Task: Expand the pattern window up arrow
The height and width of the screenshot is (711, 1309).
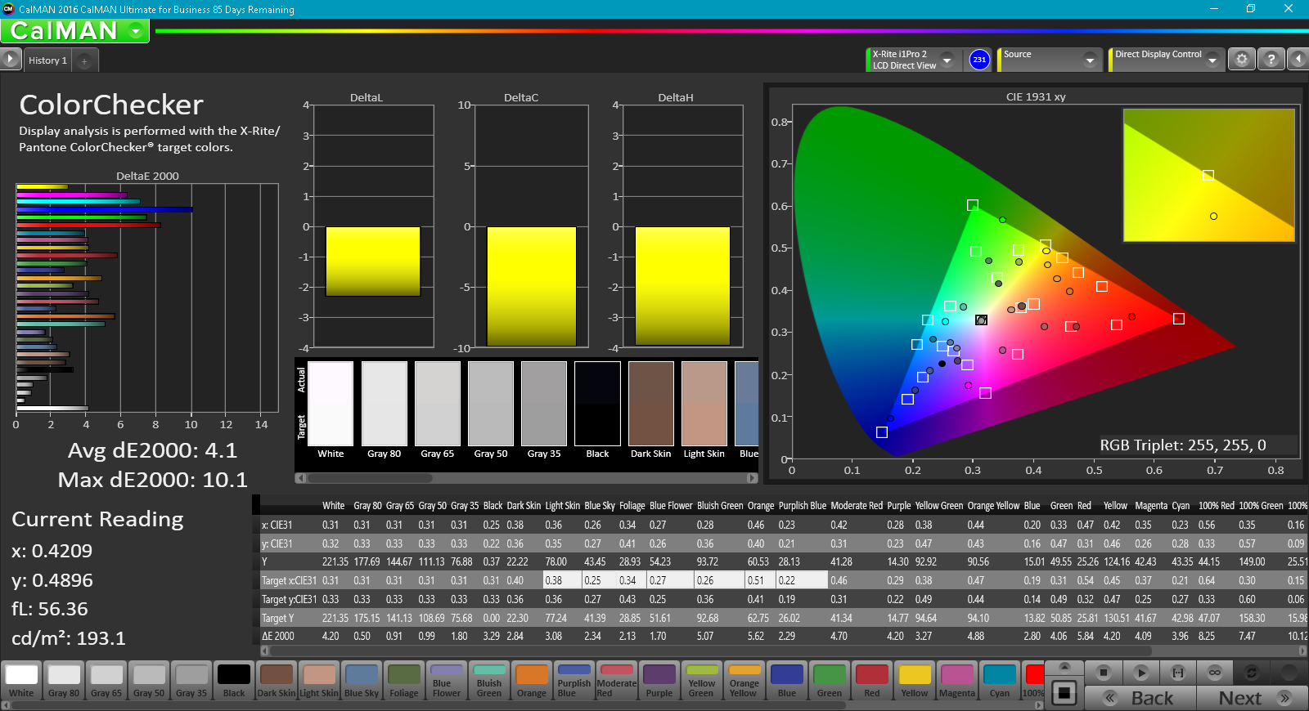Action: (1064, 668)
